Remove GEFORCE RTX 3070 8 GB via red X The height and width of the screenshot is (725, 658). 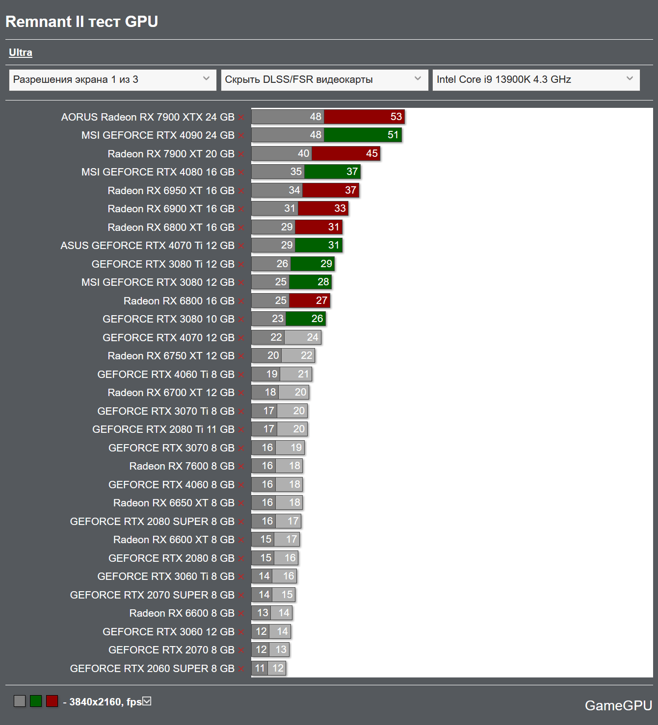pos(241,449)
